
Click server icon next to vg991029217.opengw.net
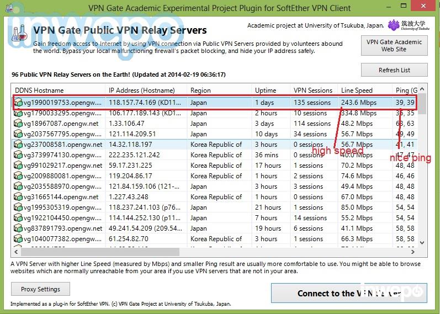tap(18, 166)
